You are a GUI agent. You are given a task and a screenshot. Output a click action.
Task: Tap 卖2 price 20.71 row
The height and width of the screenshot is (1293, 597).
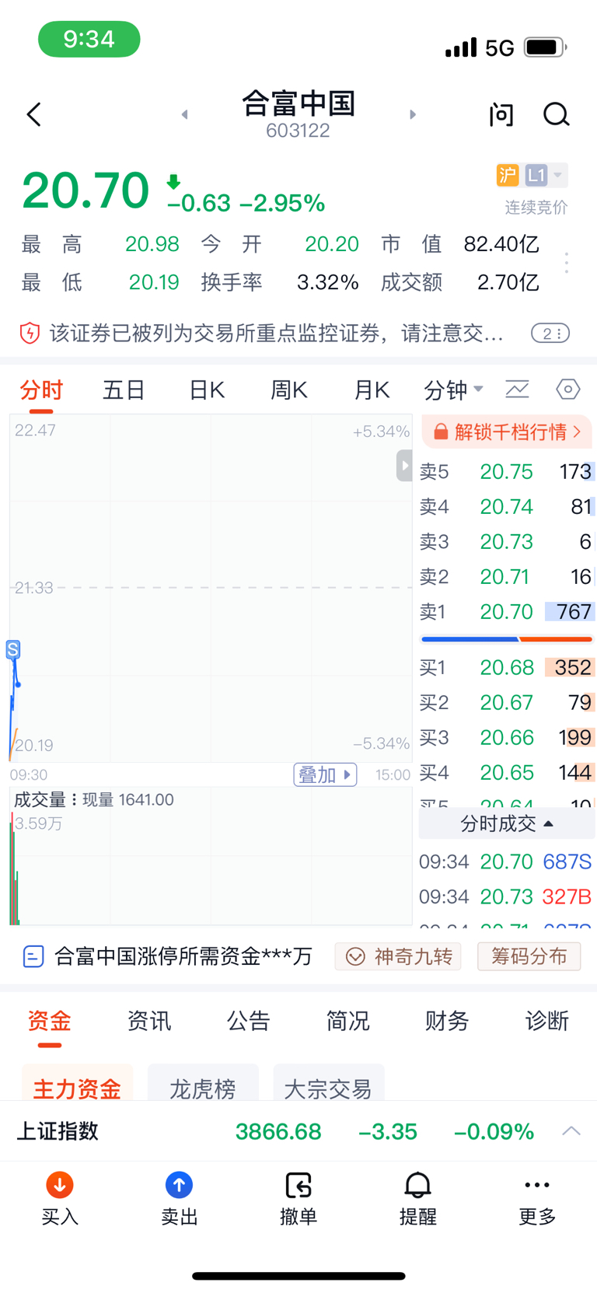[507, 577]
